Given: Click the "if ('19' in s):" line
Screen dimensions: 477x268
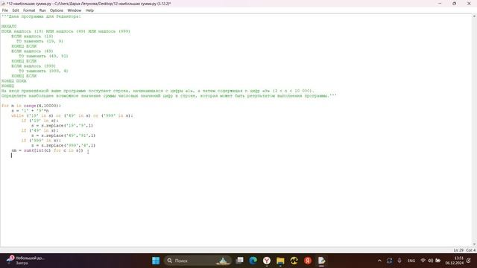Looking at the screenshot, I should (x=40, y=121).
